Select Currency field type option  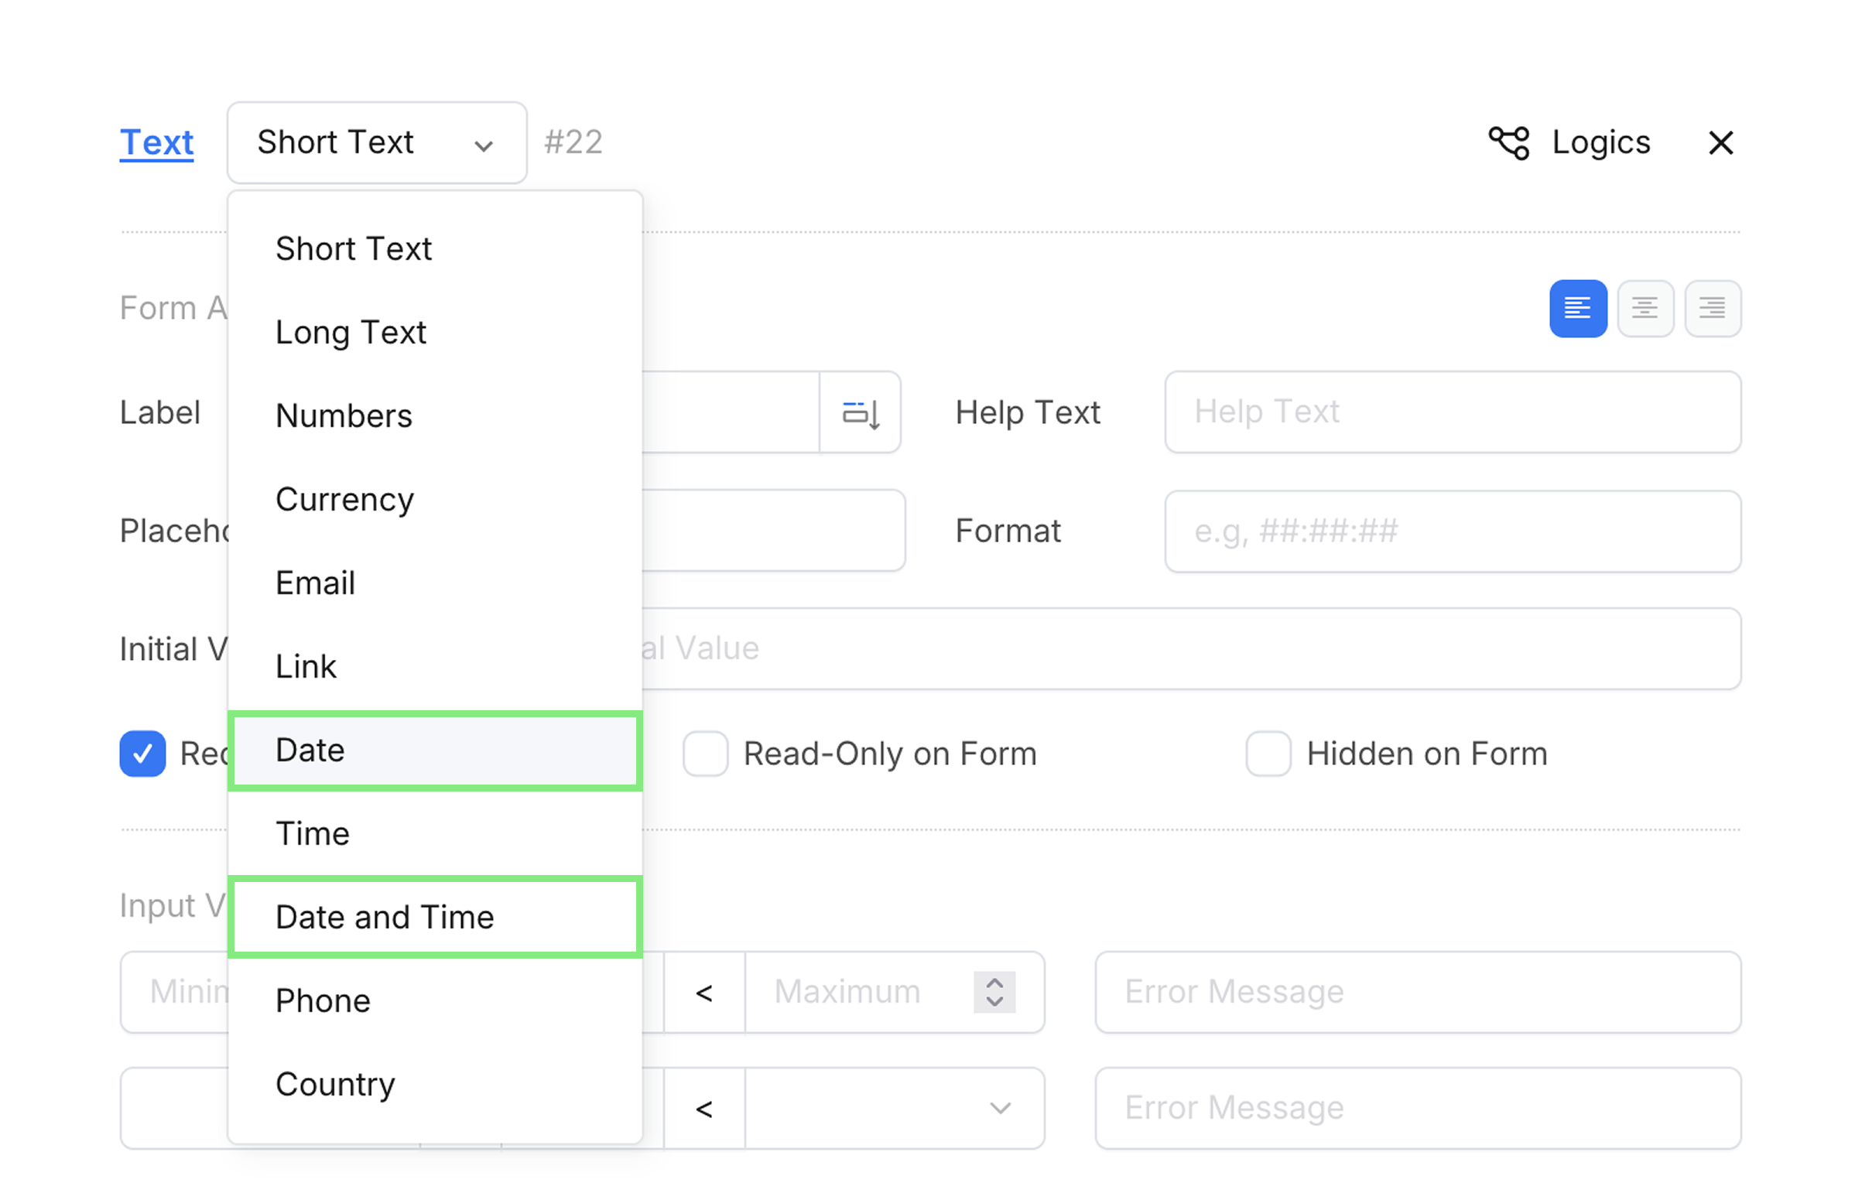tap(344, 500)
